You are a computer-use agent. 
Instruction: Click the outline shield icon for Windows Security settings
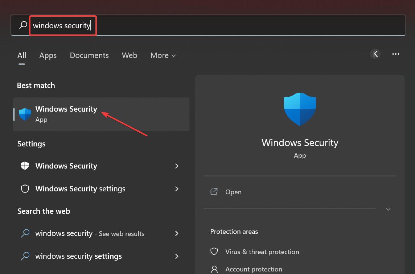25,189
